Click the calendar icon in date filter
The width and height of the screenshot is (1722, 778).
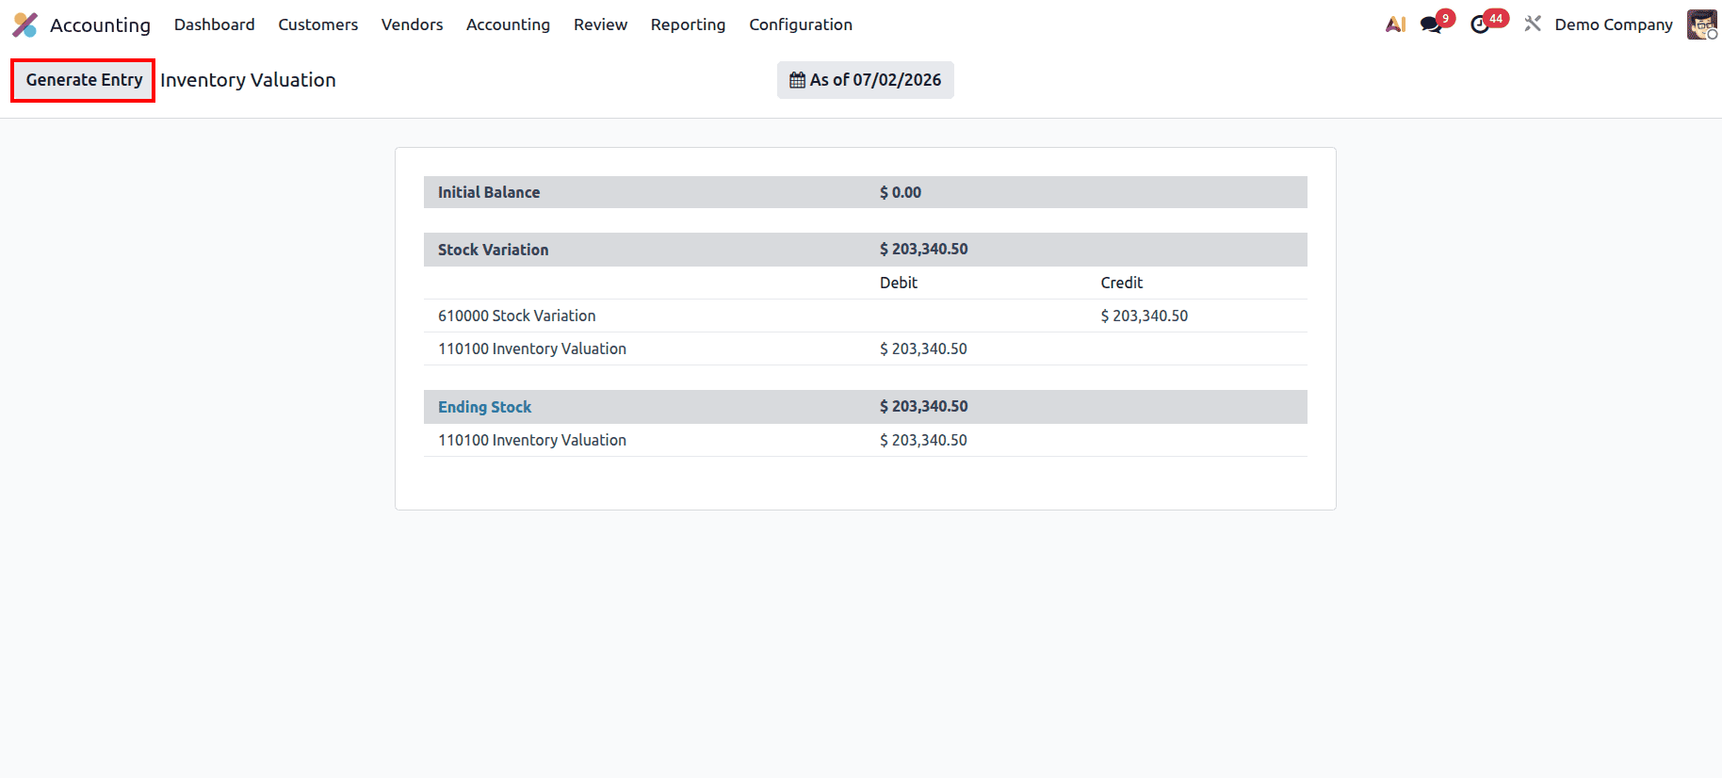coord(797,80)
